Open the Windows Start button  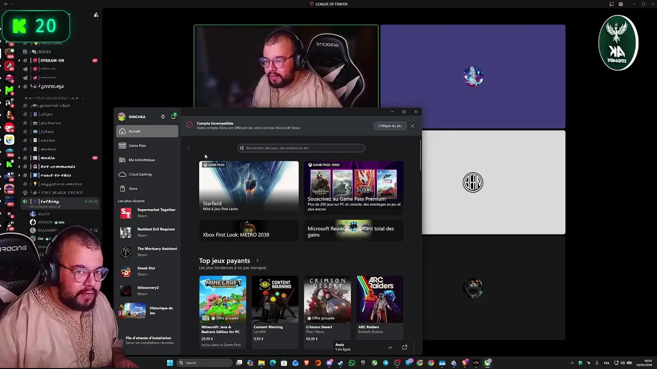click(x=170, y=363)
